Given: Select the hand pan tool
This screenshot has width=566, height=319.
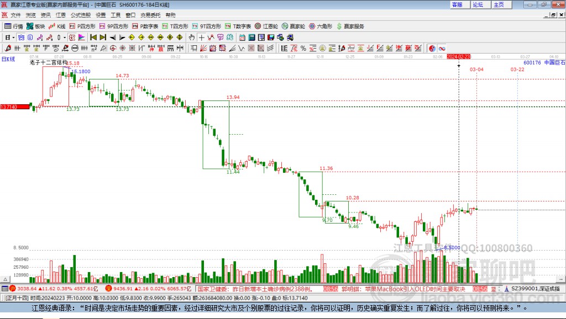Looking at the screenshot, I should 192,38.
